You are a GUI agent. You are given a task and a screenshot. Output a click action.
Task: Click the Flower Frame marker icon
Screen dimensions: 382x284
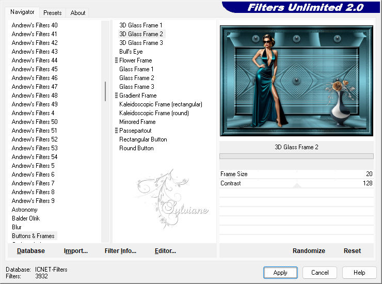point(116,60)
